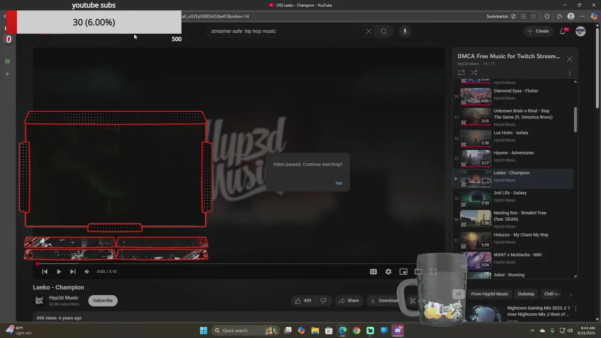Select the Dubstep filter chip
Viewport: 601px width, 338px height.
click(526, 294)
